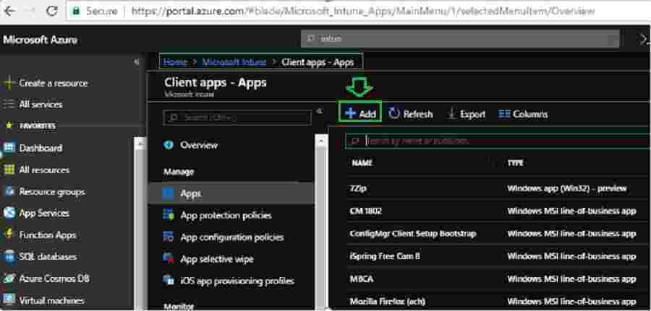Open the MBCA app row
Viewport: 651px width, 311px height.
(499, 279)
